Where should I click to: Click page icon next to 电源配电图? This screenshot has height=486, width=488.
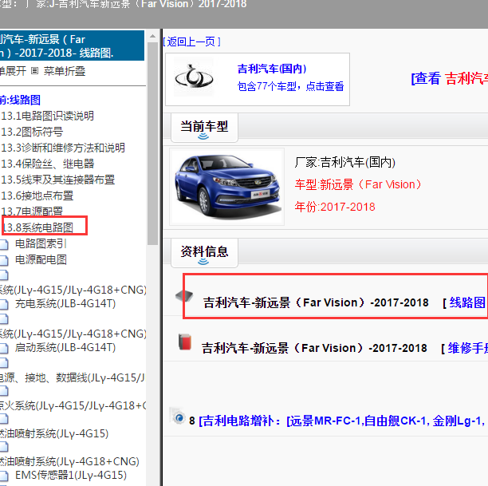[4, 260]
